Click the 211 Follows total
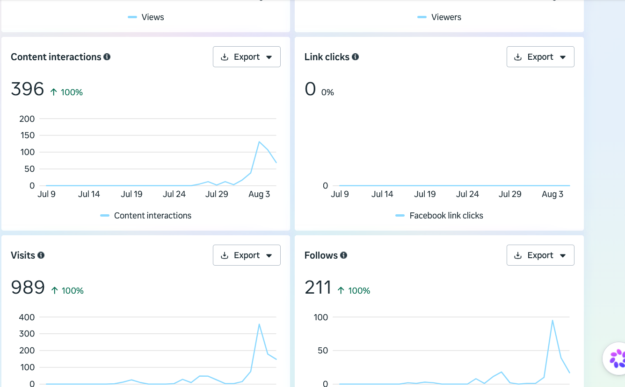The image size is (625, 387). [x=318, y=288]
